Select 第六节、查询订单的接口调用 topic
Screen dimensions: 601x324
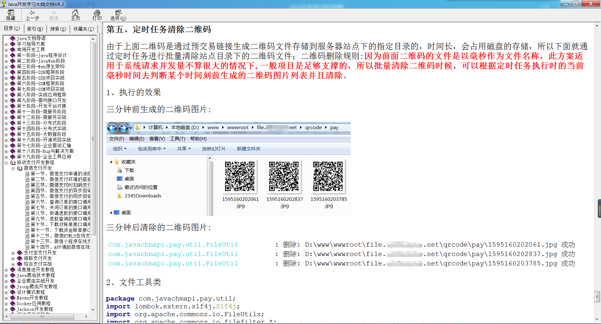pyautogui.click(x=60, y=202)
